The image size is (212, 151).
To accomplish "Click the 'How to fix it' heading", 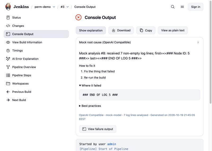I will [87, 66].
